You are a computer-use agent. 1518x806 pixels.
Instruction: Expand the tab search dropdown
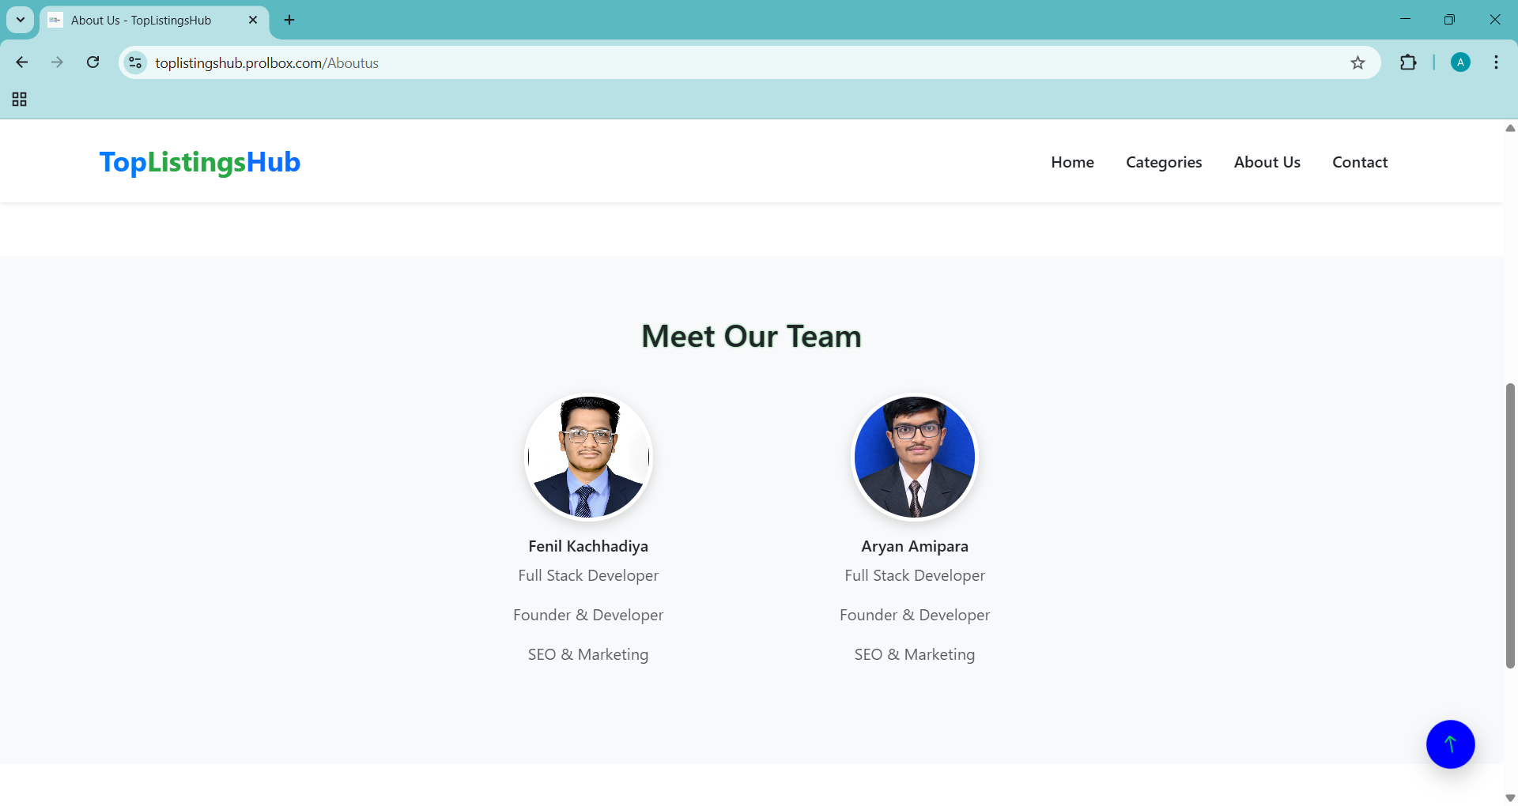pos(21,20)
